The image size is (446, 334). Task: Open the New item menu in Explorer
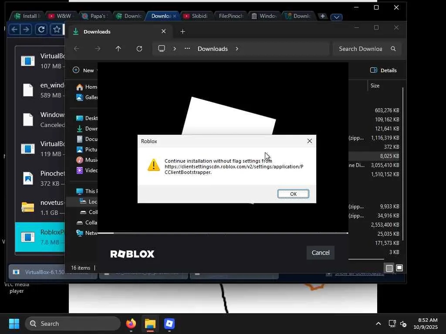(x=85, y=70)
